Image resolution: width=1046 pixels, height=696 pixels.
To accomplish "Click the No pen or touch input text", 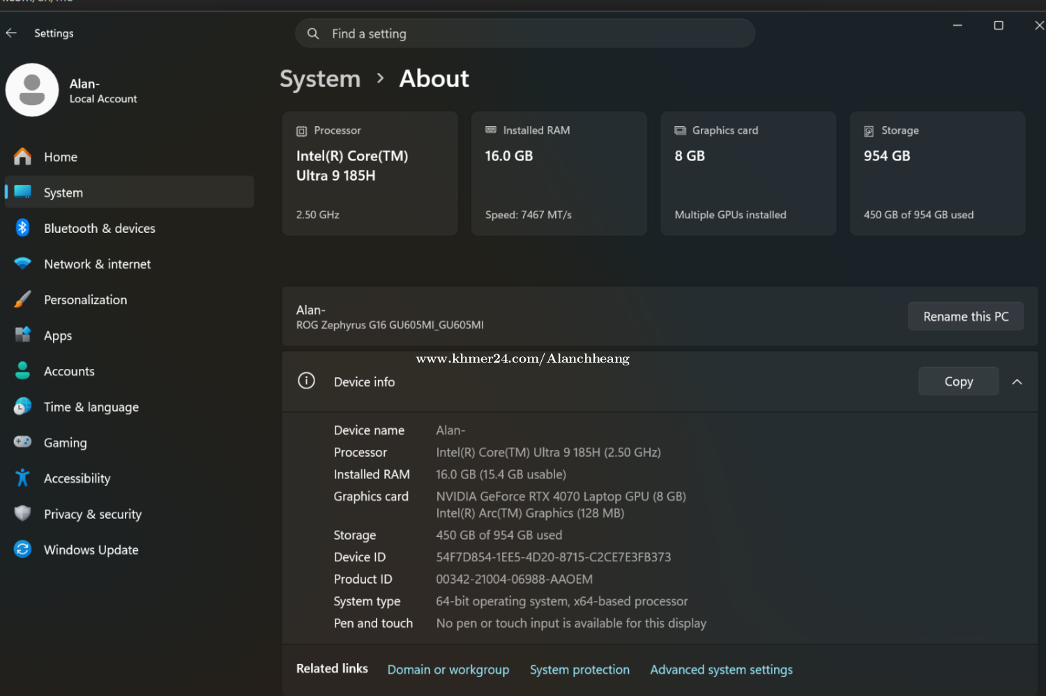I will (571, 623).
